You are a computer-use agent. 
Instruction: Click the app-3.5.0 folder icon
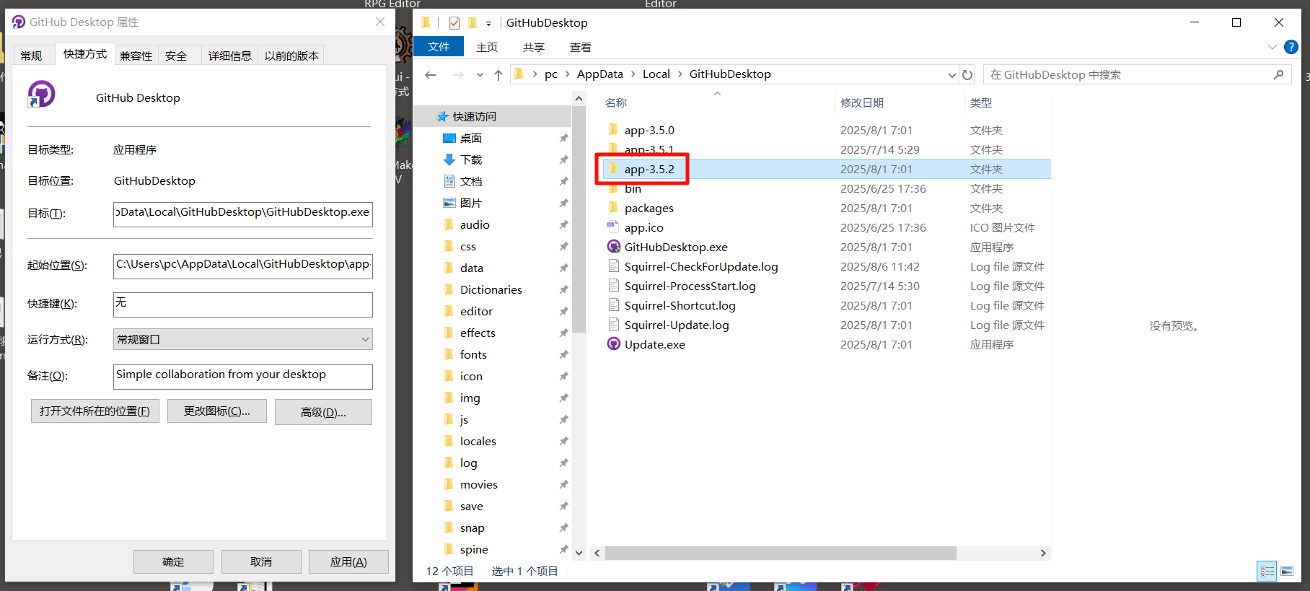(613, 130)
